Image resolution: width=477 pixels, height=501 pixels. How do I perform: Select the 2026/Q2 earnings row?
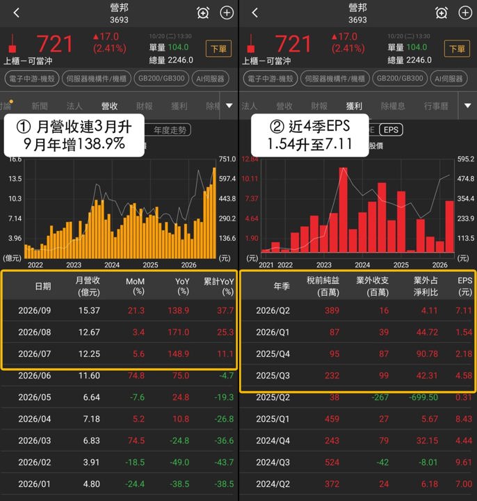(357, 310)
